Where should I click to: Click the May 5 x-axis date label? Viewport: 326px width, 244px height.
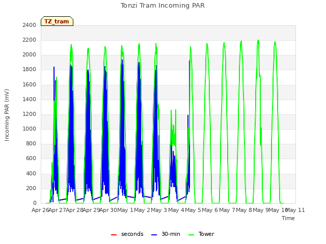point(193,210)
